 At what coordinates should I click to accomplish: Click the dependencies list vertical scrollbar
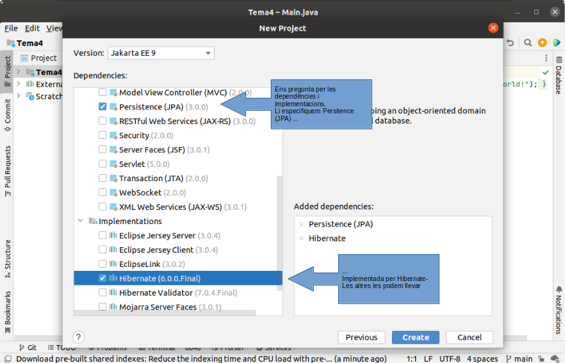(279, 233)
